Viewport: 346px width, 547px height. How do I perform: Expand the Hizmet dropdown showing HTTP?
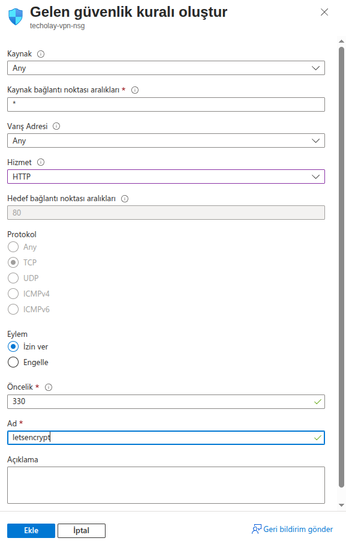click(166, 177)
